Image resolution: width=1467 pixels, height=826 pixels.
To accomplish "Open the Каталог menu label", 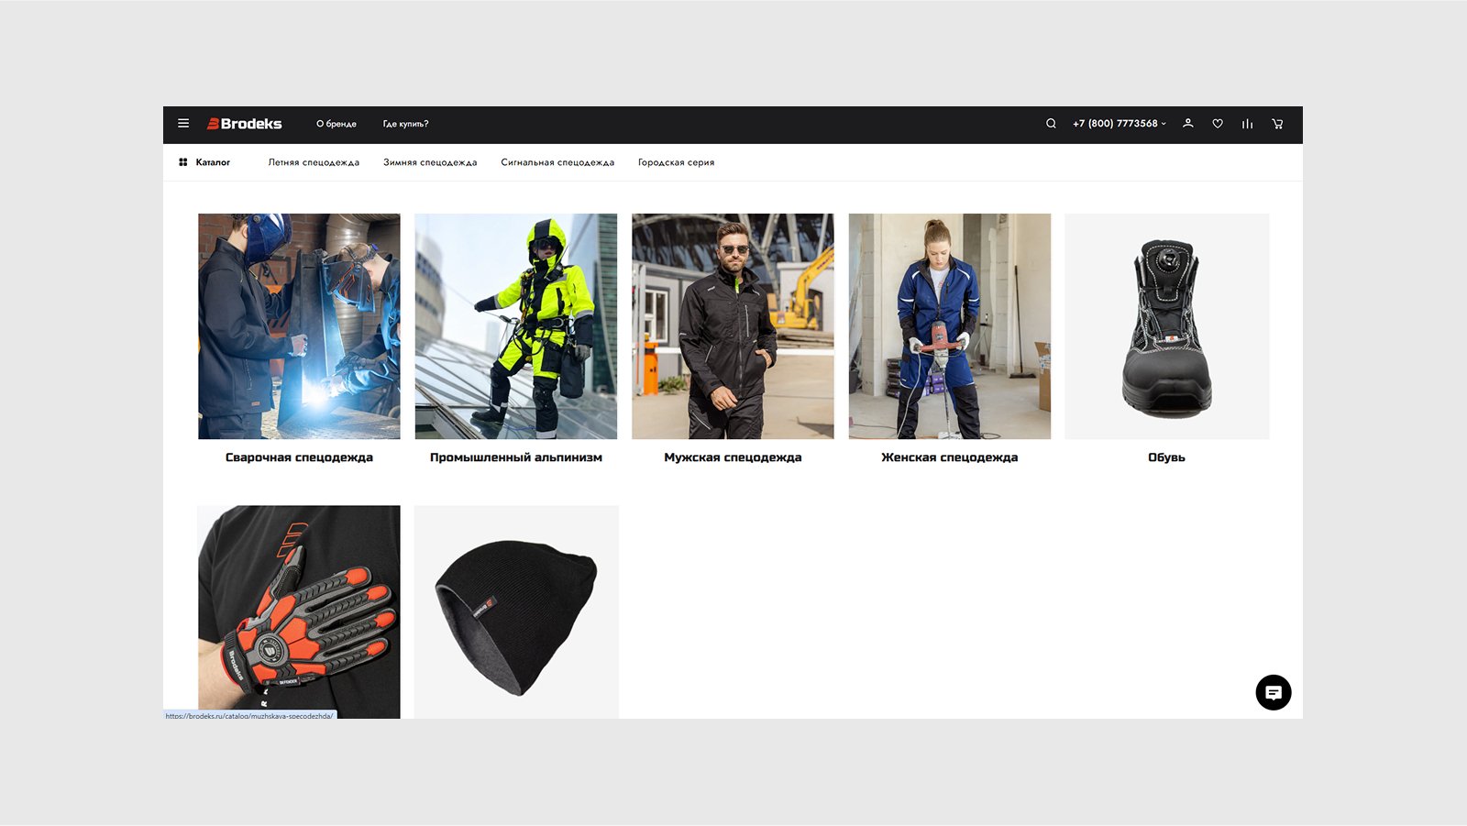I will point(213,162).
